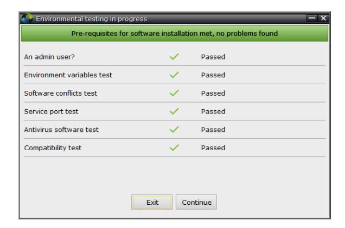The height and width of the screenshot is (228, 345).
Task: Minimize the environmental testing window
Action: (312, 18)
